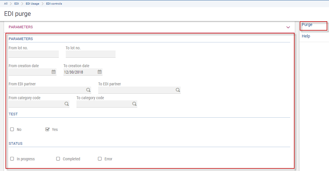Check the Test 'No' checkbox

point(12,129)
